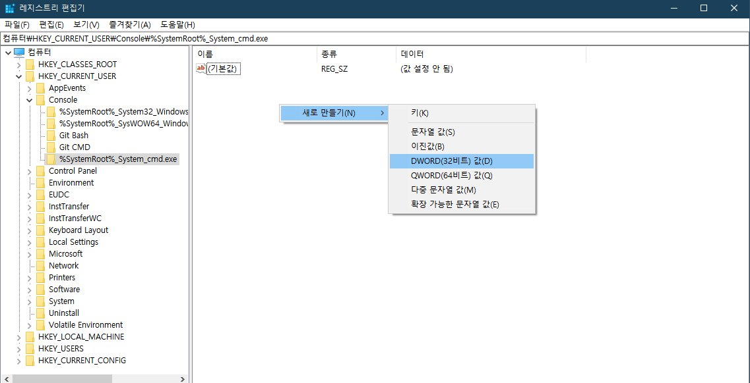Open the 보기(V) menu

tap(86, 25)
